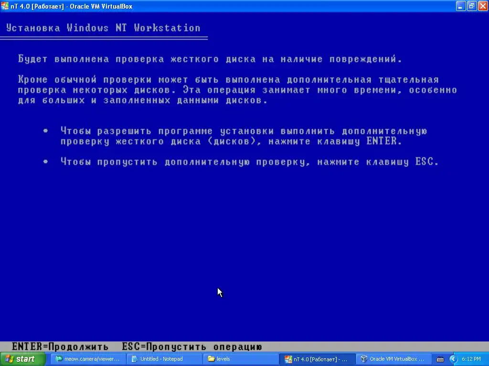Open the levels folder taskbar item
Screen dimensions: 489x366
pyautogui.click(x=241, y=359)
